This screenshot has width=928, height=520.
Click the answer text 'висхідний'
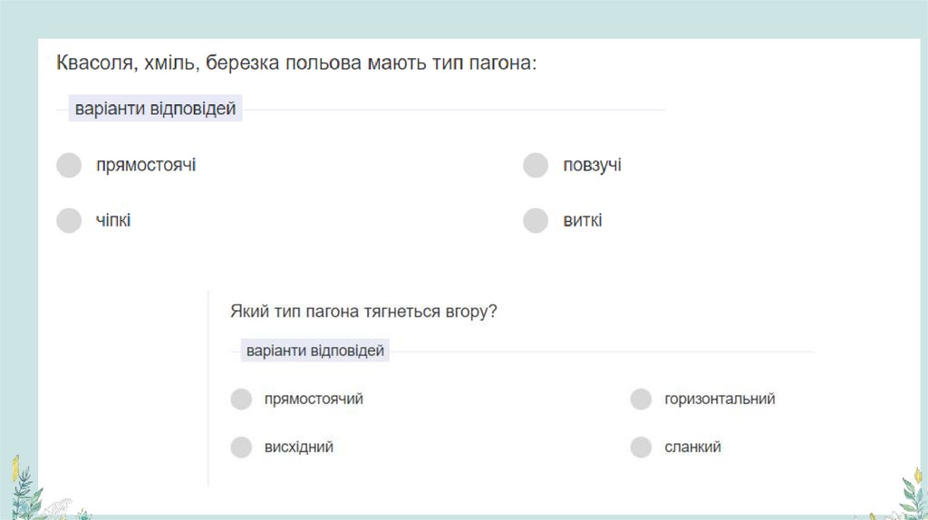click(x=299, y=447)
